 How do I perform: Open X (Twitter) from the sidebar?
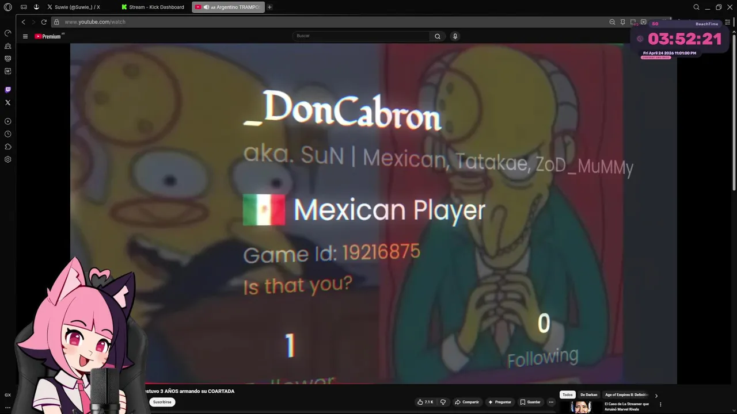pos(7,102)
